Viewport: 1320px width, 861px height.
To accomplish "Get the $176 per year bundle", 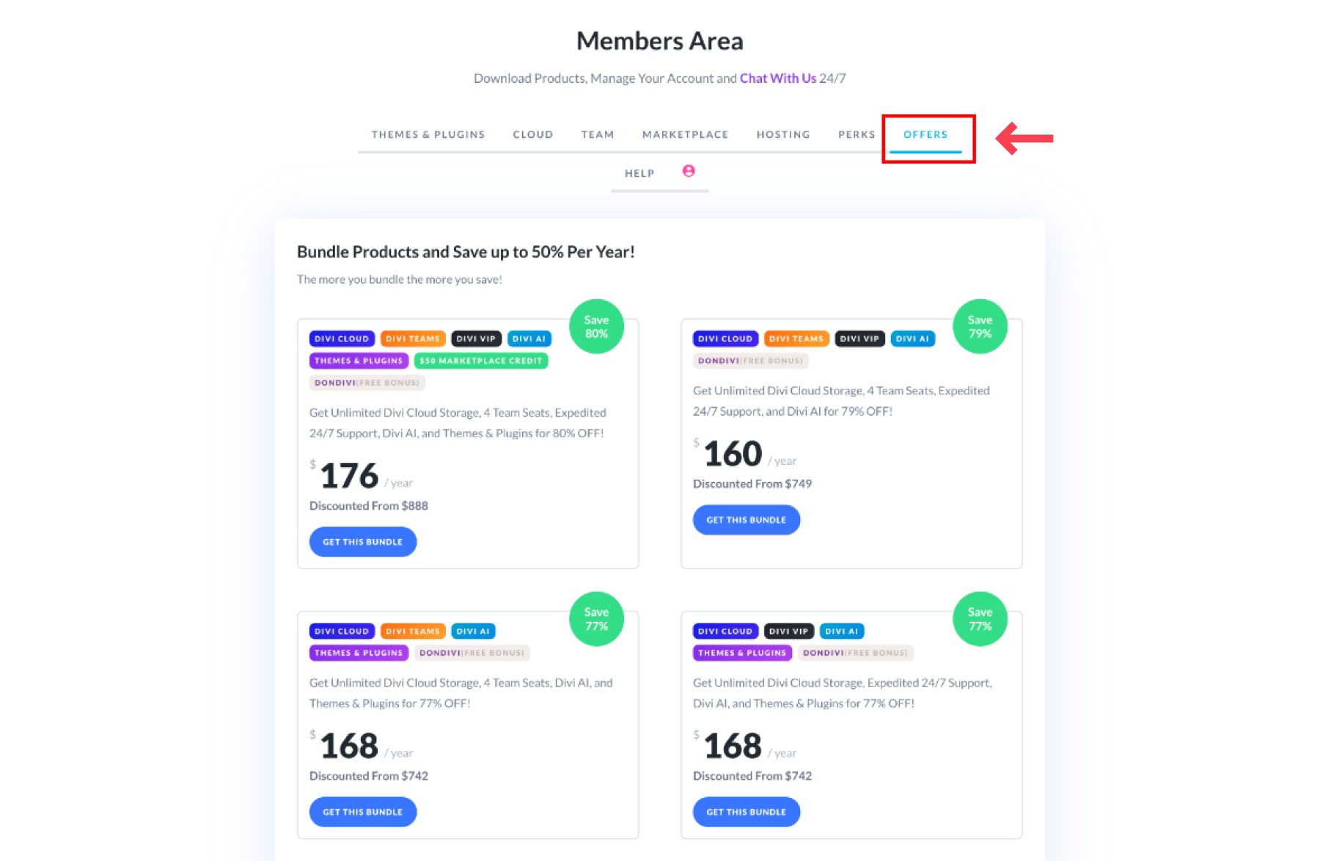I will click(x=362, y=542).
